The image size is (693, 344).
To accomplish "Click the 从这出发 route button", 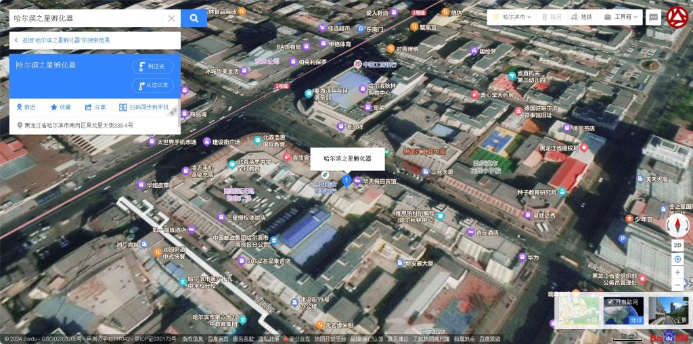I will (153, 86).
